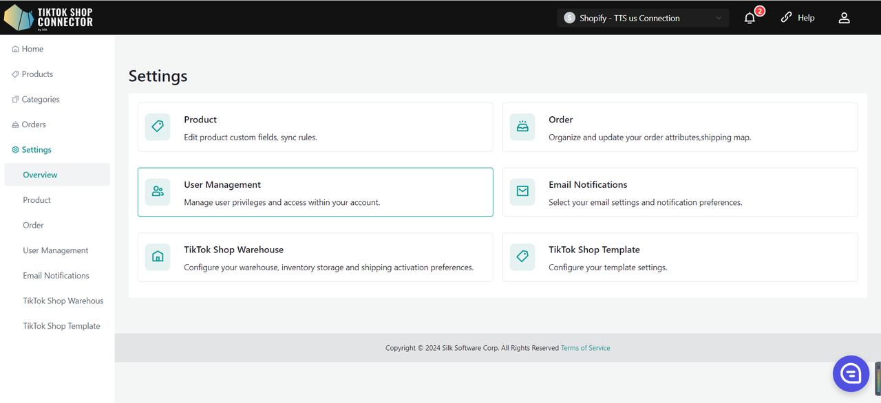Click the TikTok Shop Template tag icon
881x403 pixels.
(522, 257)
